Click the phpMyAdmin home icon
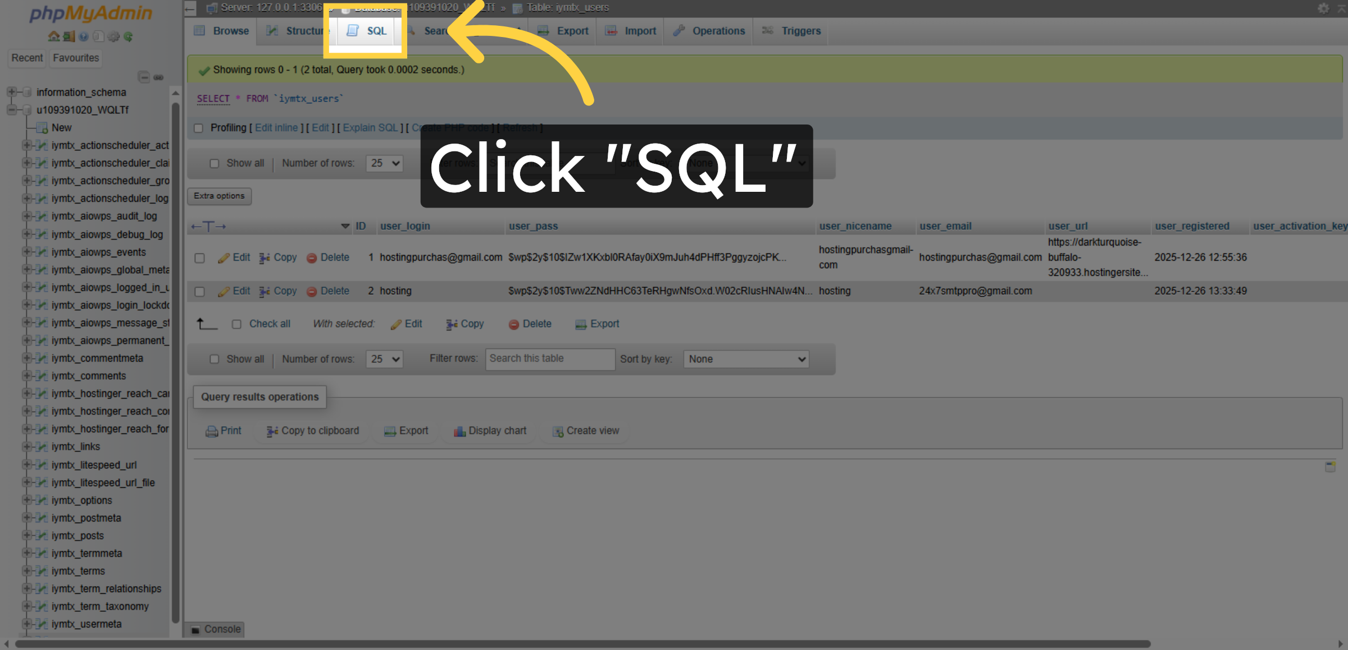 [x=54, y=36]
